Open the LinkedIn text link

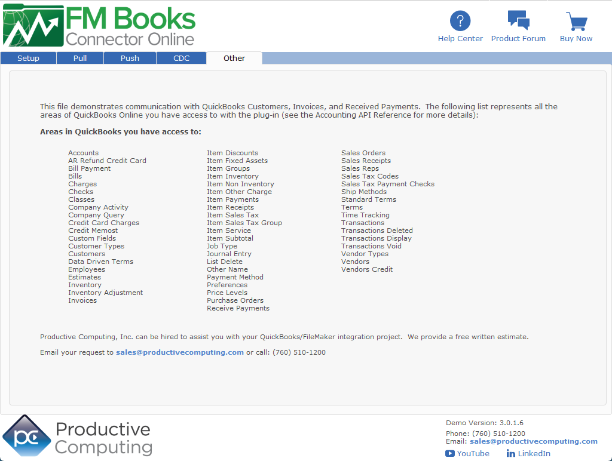534,453
